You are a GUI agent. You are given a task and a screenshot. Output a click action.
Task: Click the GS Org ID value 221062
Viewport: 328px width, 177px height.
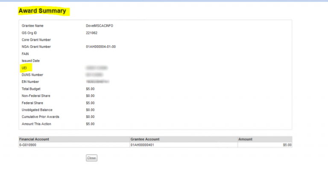click(x=91, y=33)
